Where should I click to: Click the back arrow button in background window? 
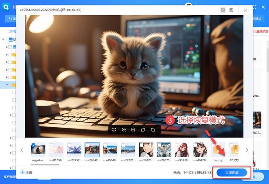tap(11, 18)
